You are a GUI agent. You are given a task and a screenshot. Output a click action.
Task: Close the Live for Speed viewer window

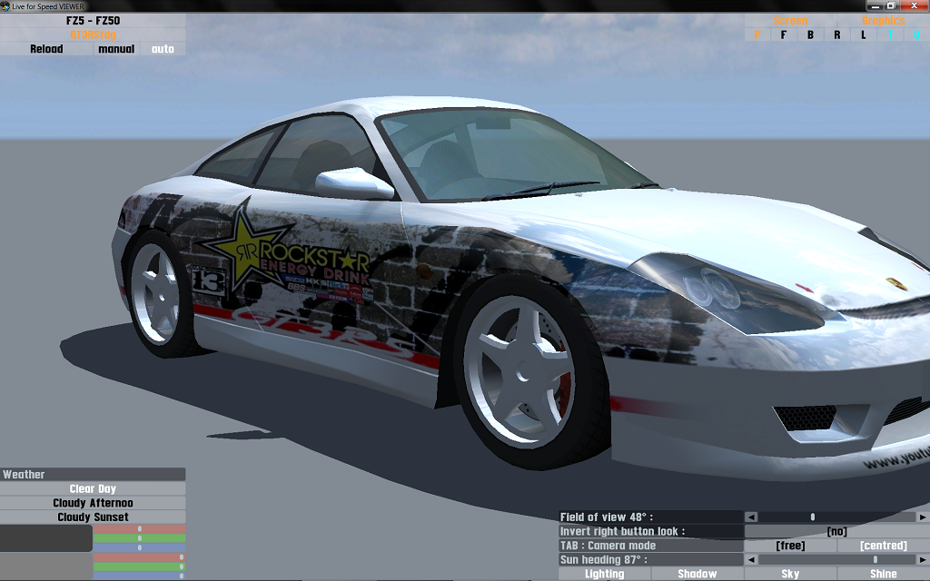click(x=914, y=5)
